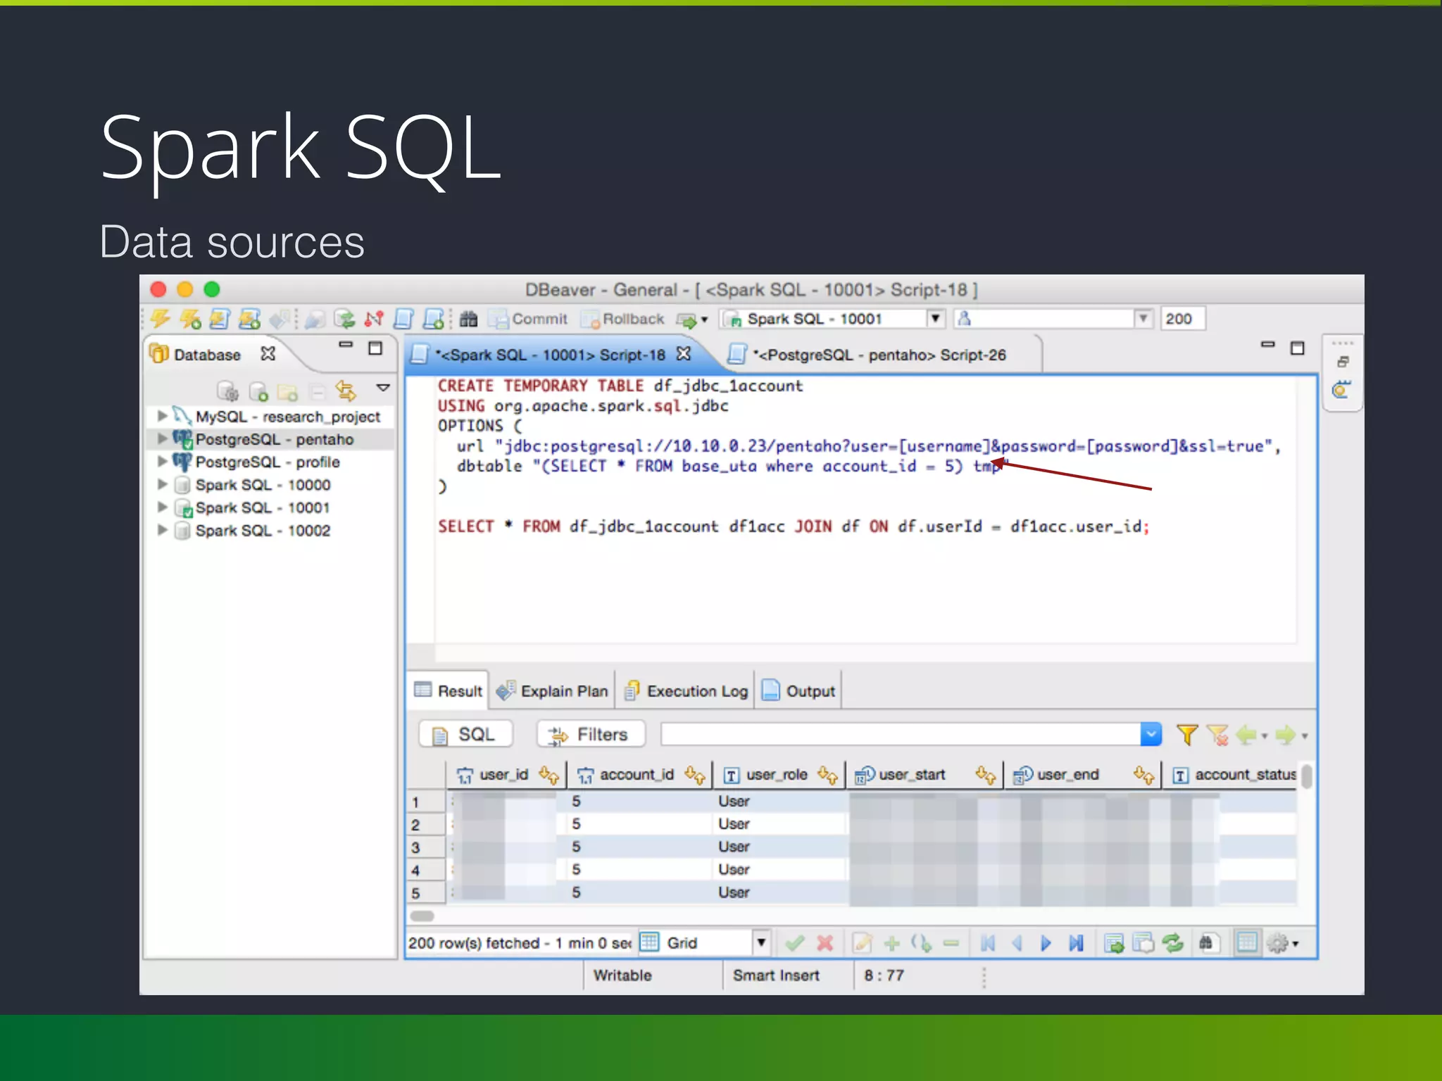Open the Explain Plan tab
The height and width of the screenshot is (1081, 1442).
click(552, 690)
